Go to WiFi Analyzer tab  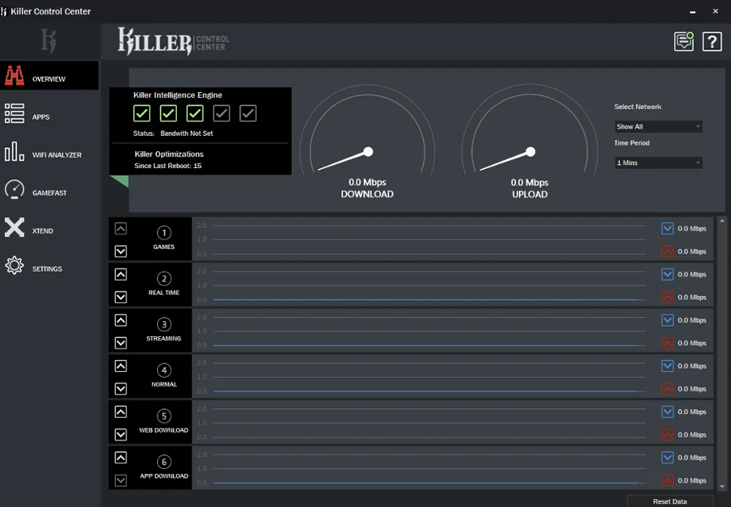pyautogui.click(x=50, y=151)
